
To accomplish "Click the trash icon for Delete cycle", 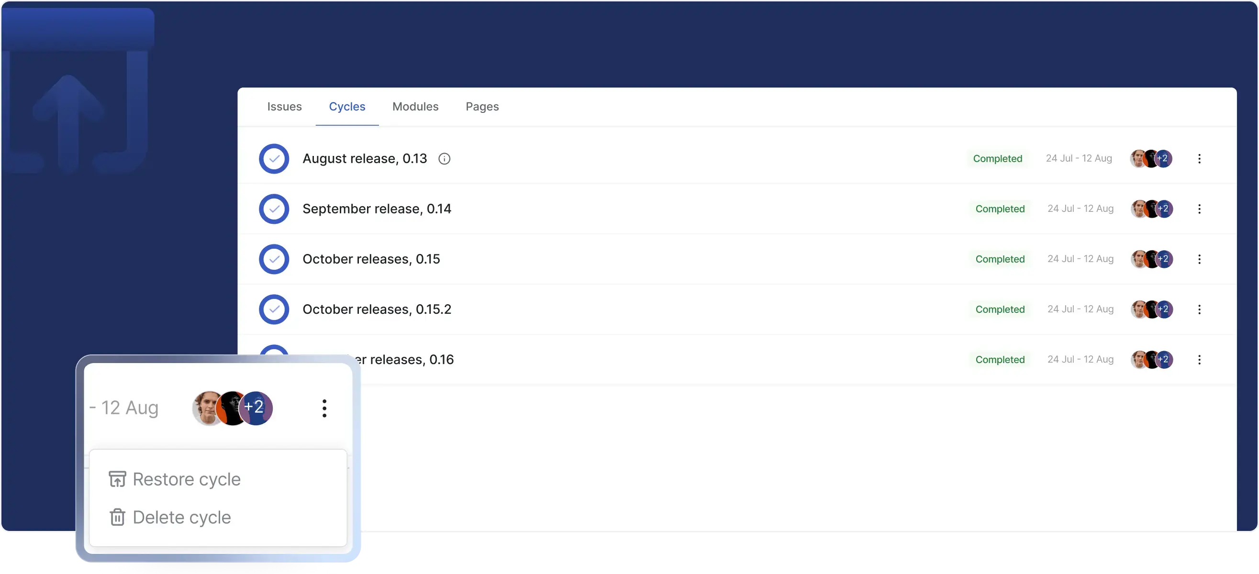I will 117,518.
